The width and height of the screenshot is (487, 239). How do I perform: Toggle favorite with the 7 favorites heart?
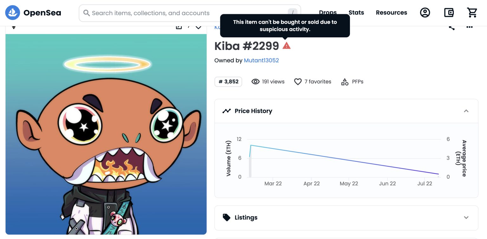point(298,82)
